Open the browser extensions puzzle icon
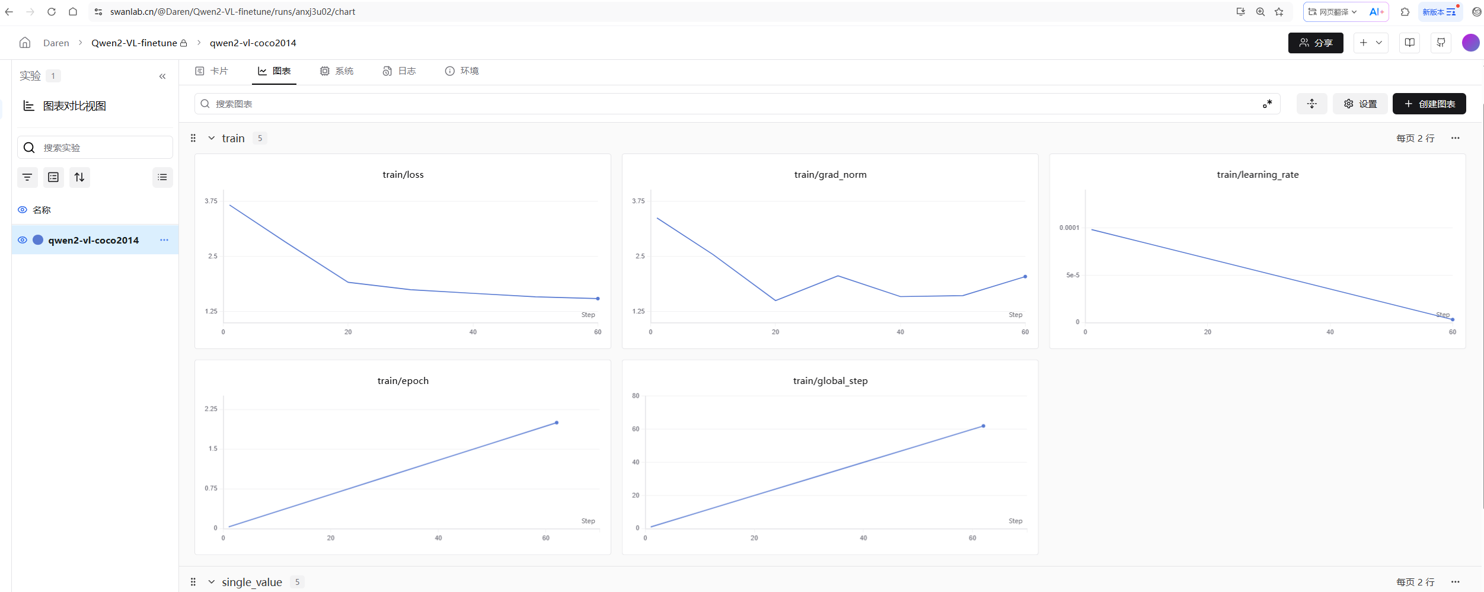The height and width of the screenshot is (592, 1484). 1405,12
